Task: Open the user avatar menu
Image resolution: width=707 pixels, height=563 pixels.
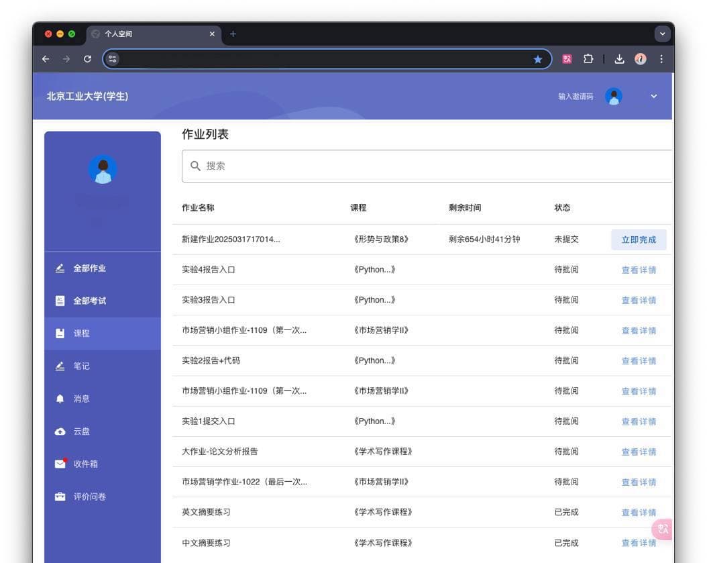Action: tap(613, 96)
